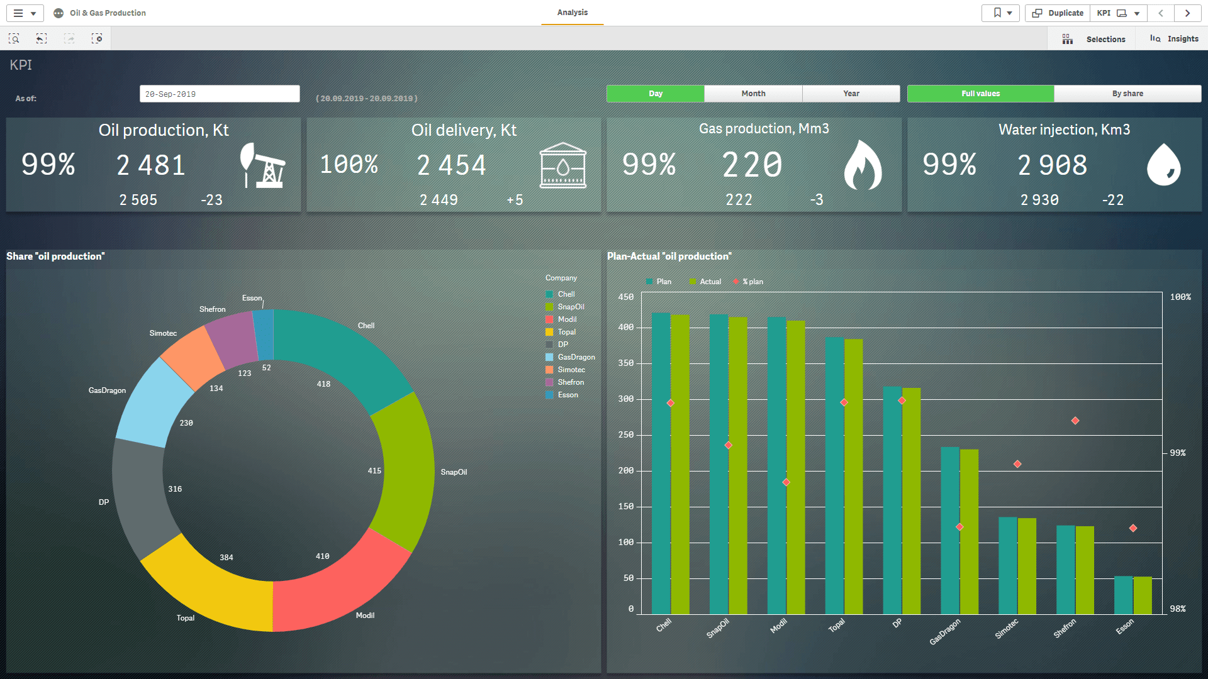Image resolution: width=1208 pixels, height=679 pixels.
Task: Open the hamburger navigation menu dropdown
Action: tap(25, 13)
